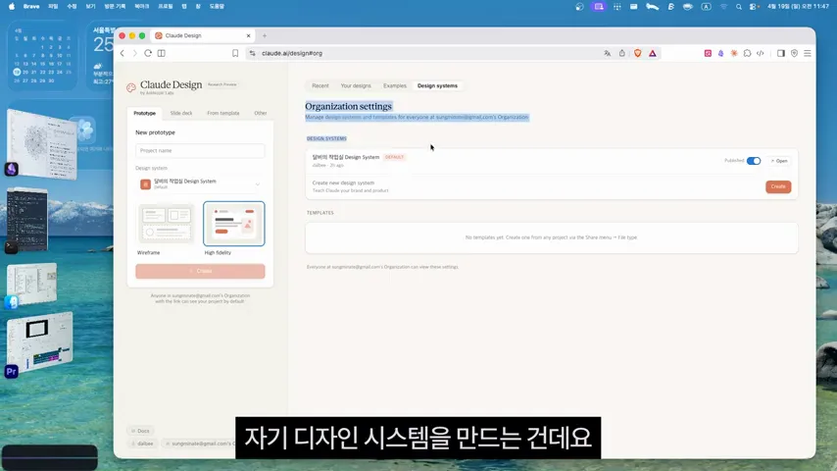Bookmark this page with bookmark icon

coord(235,53)
